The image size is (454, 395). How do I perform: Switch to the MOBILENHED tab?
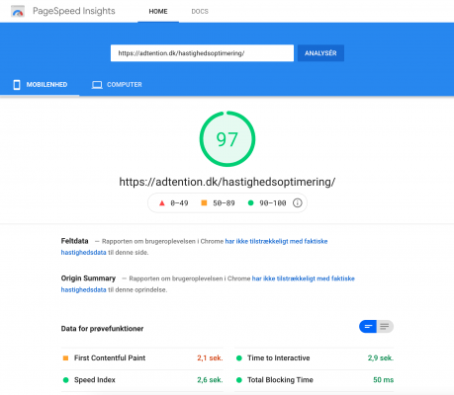(40, 85)
